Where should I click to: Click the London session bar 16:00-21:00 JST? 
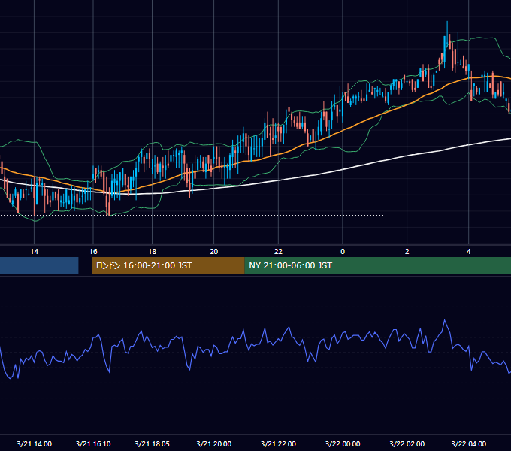click(x=168, y=265)
